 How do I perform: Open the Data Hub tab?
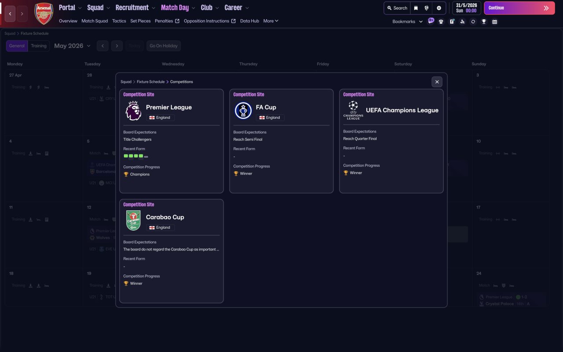pyautogui.click(x=249, y=21)
